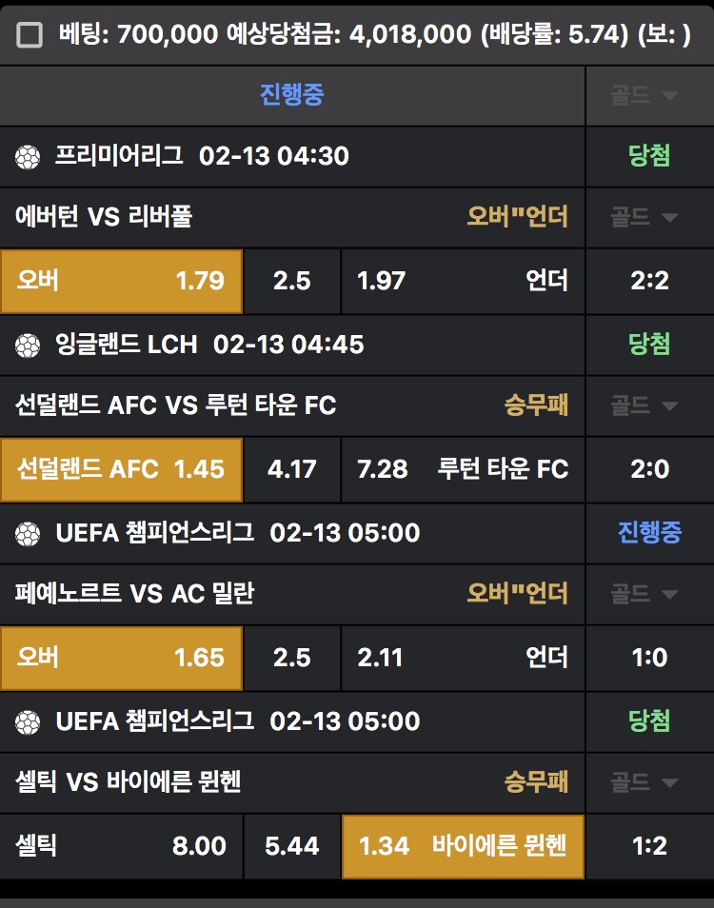Click soccer ball icon beside 02-13 05:00 페예노르트 match
Screen dimensions: 714x908
(29, 533)
